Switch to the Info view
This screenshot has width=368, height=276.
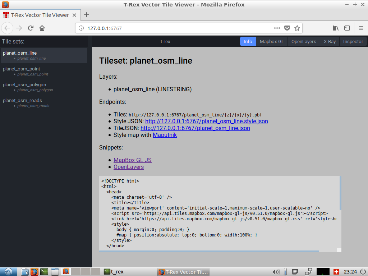click(x=248, y=42)
